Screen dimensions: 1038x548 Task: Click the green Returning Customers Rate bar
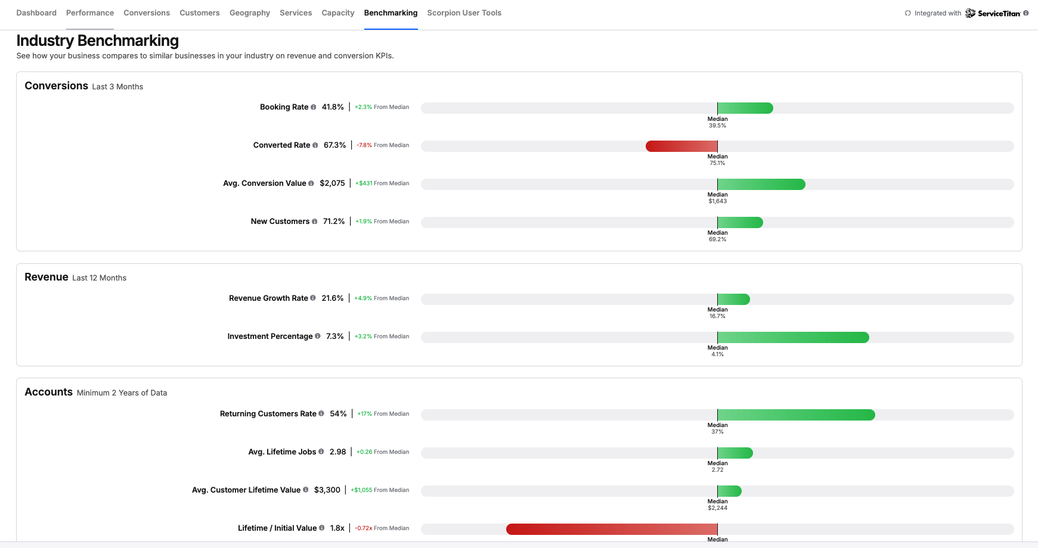(796, 415)
